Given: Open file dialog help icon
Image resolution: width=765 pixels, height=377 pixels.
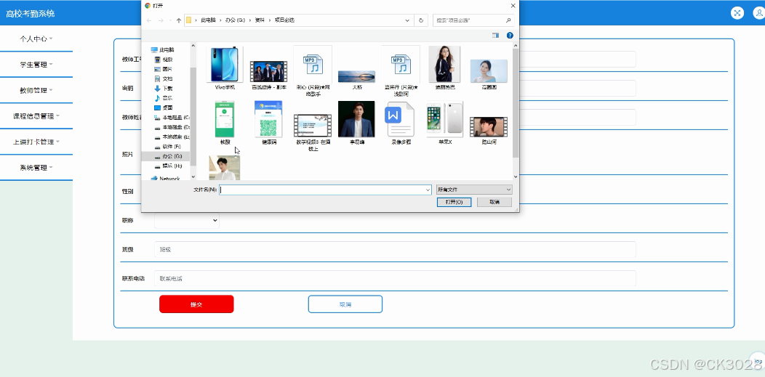Looking at the screenshot, I should [510, 35].
